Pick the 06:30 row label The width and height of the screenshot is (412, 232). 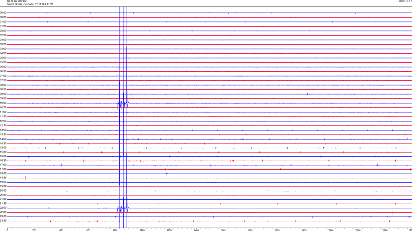point(3,71)
